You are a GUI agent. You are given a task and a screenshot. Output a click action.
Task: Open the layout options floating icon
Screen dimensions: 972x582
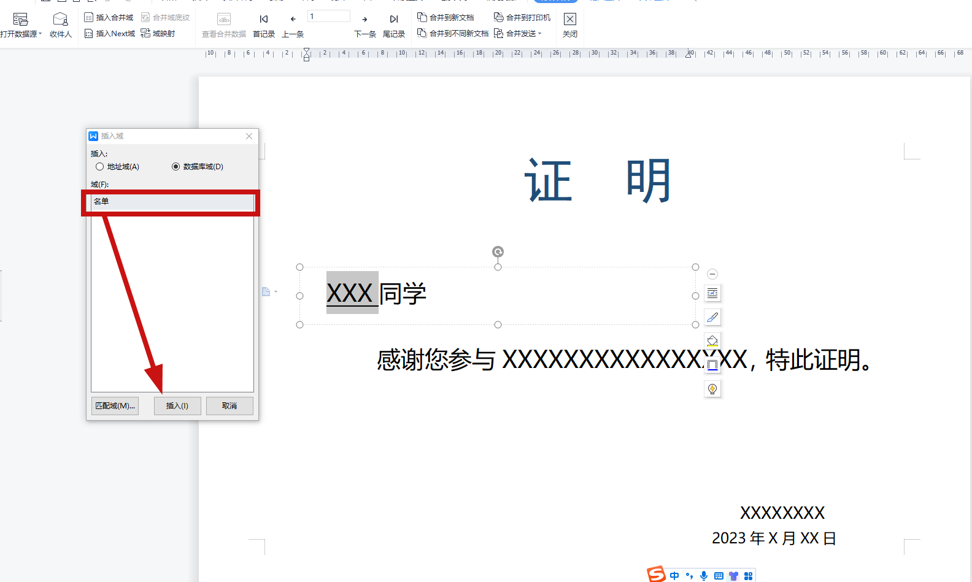click(x=712, y=293)
